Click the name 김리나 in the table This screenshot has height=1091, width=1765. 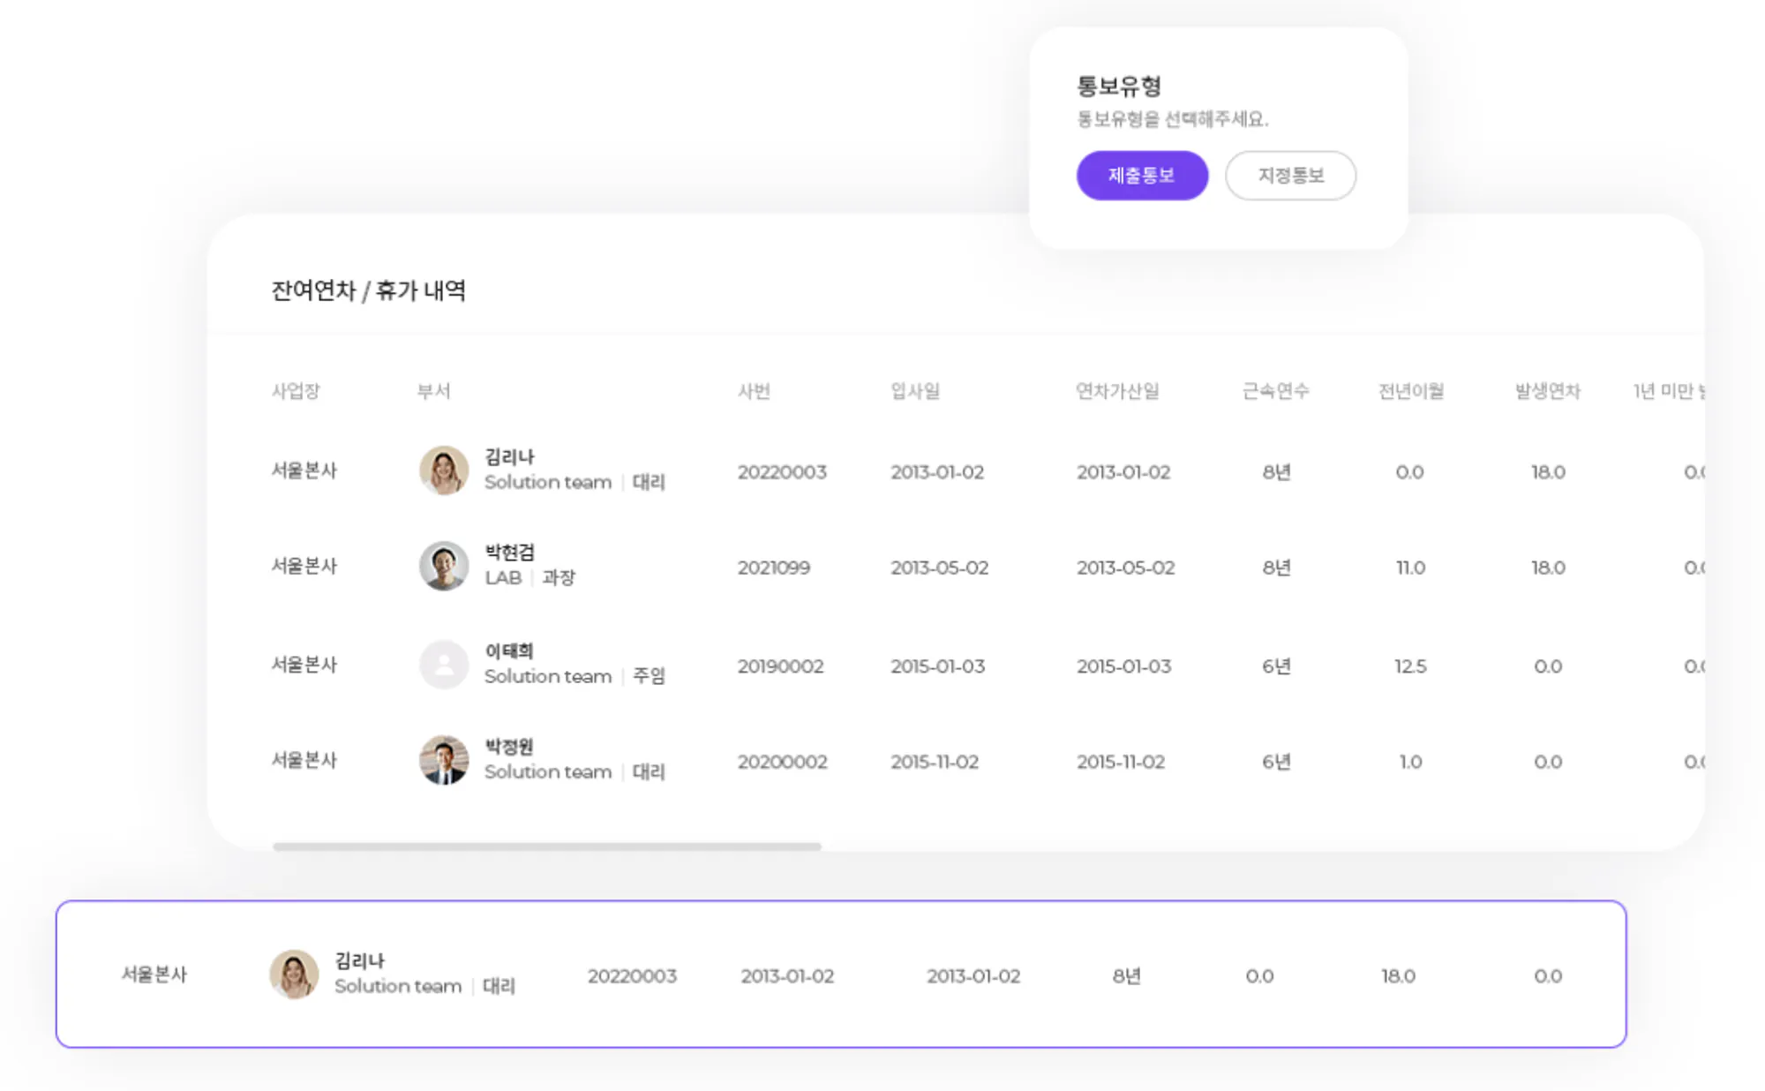pyautogui.click(x=509, y=457)
